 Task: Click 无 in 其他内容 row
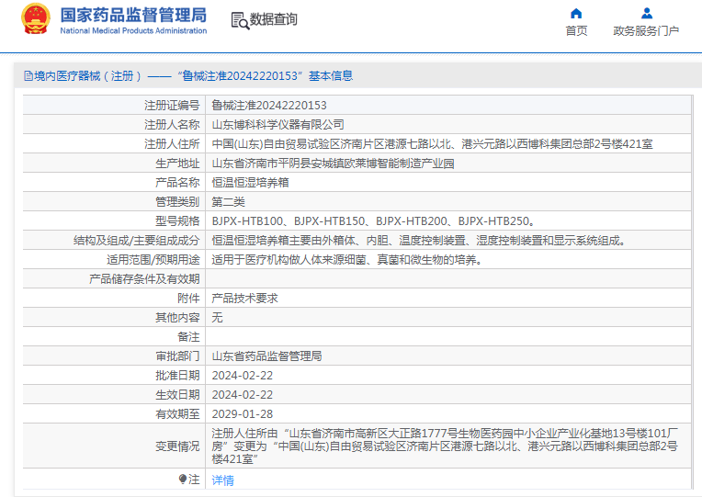(217, 318)
